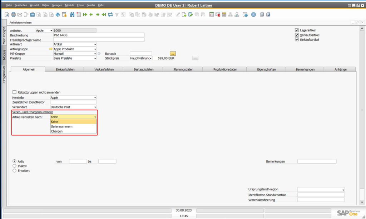Open the Module menu in menu bar

[70, 5]
